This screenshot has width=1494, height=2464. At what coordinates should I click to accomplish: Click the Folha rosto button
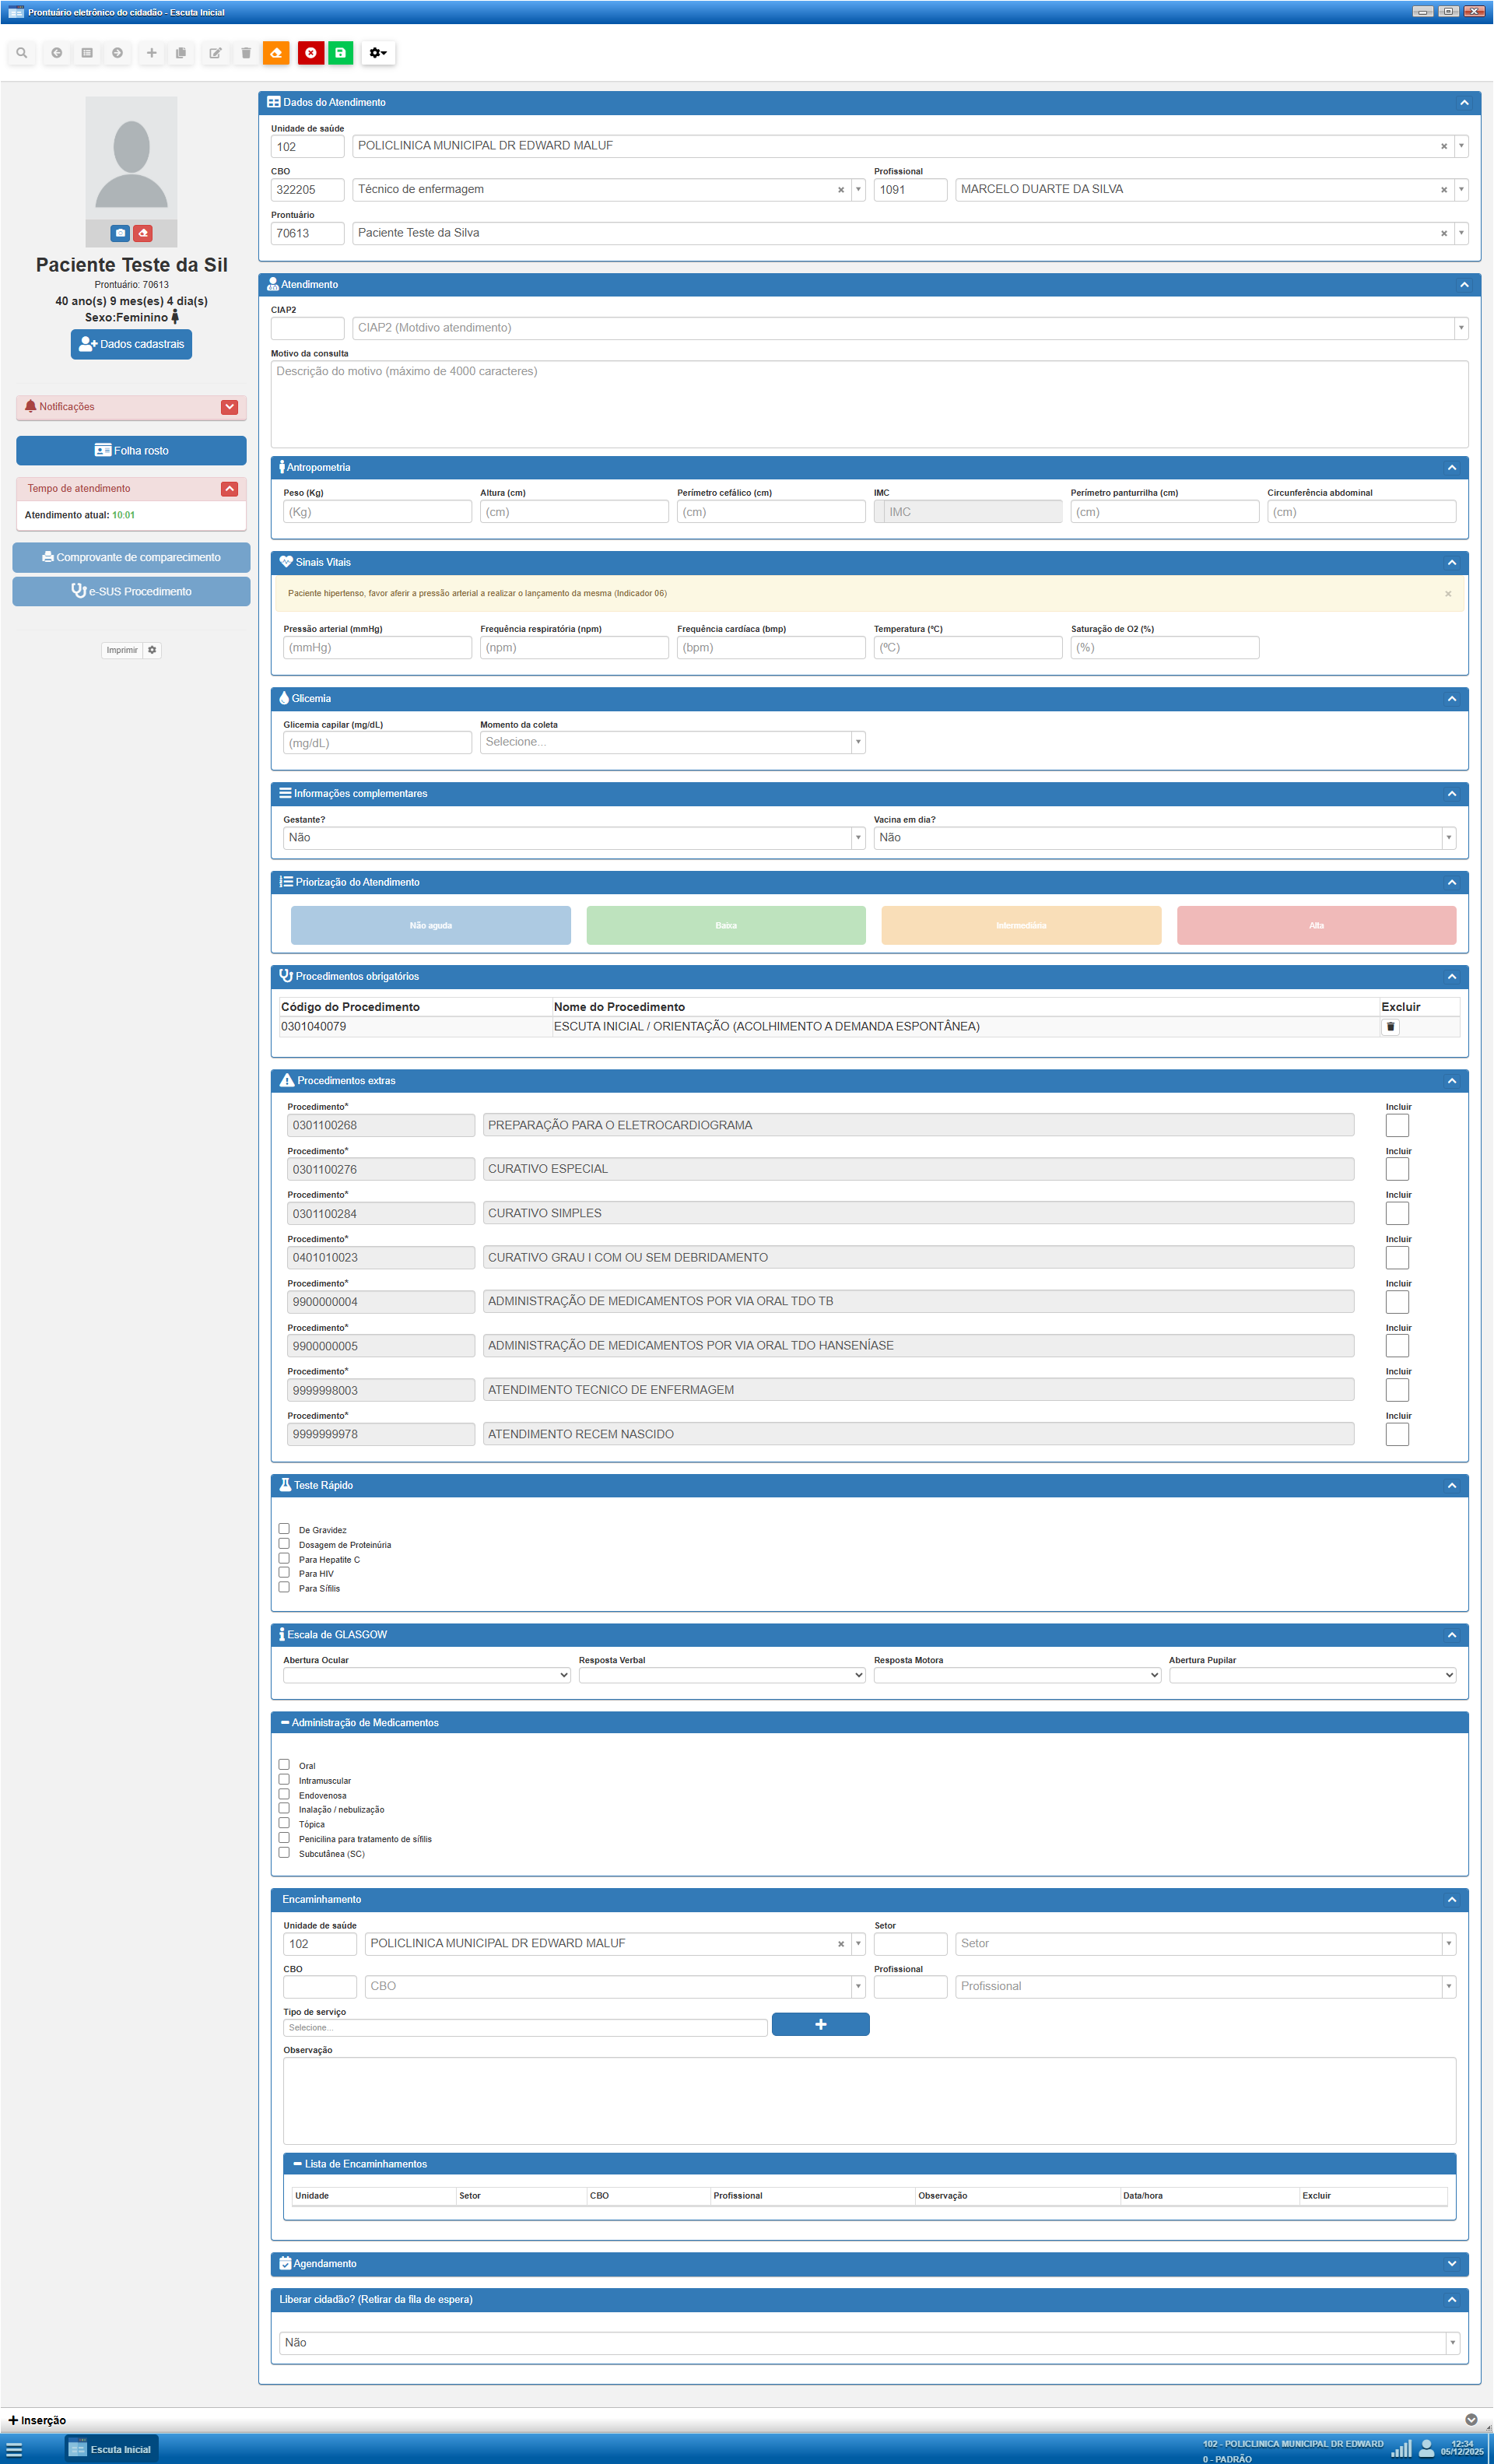[x=131, y=451]
